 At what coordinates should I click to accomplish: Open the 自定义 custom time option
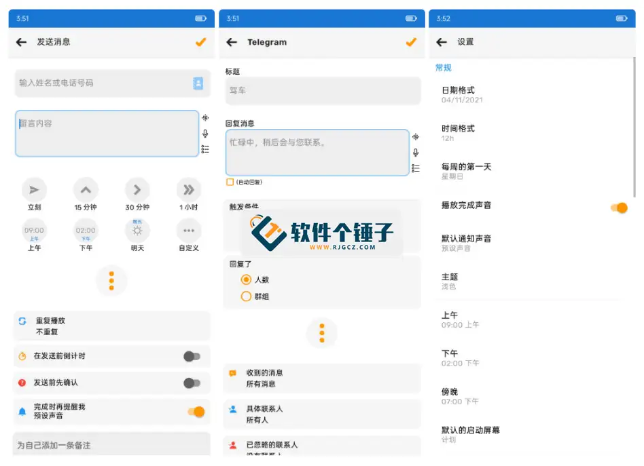tap(188, 231)
